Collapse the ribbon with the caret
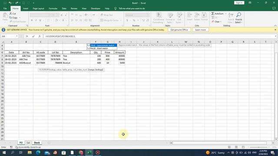This screenshot has width=278, height=156. [x=275, y=26]
